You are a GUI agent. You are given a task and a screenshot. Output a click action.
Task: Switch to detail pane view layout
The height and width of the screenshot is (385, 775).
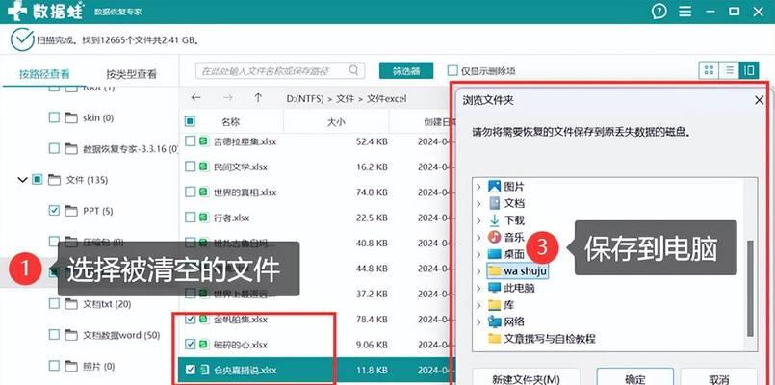click(749, 70)
